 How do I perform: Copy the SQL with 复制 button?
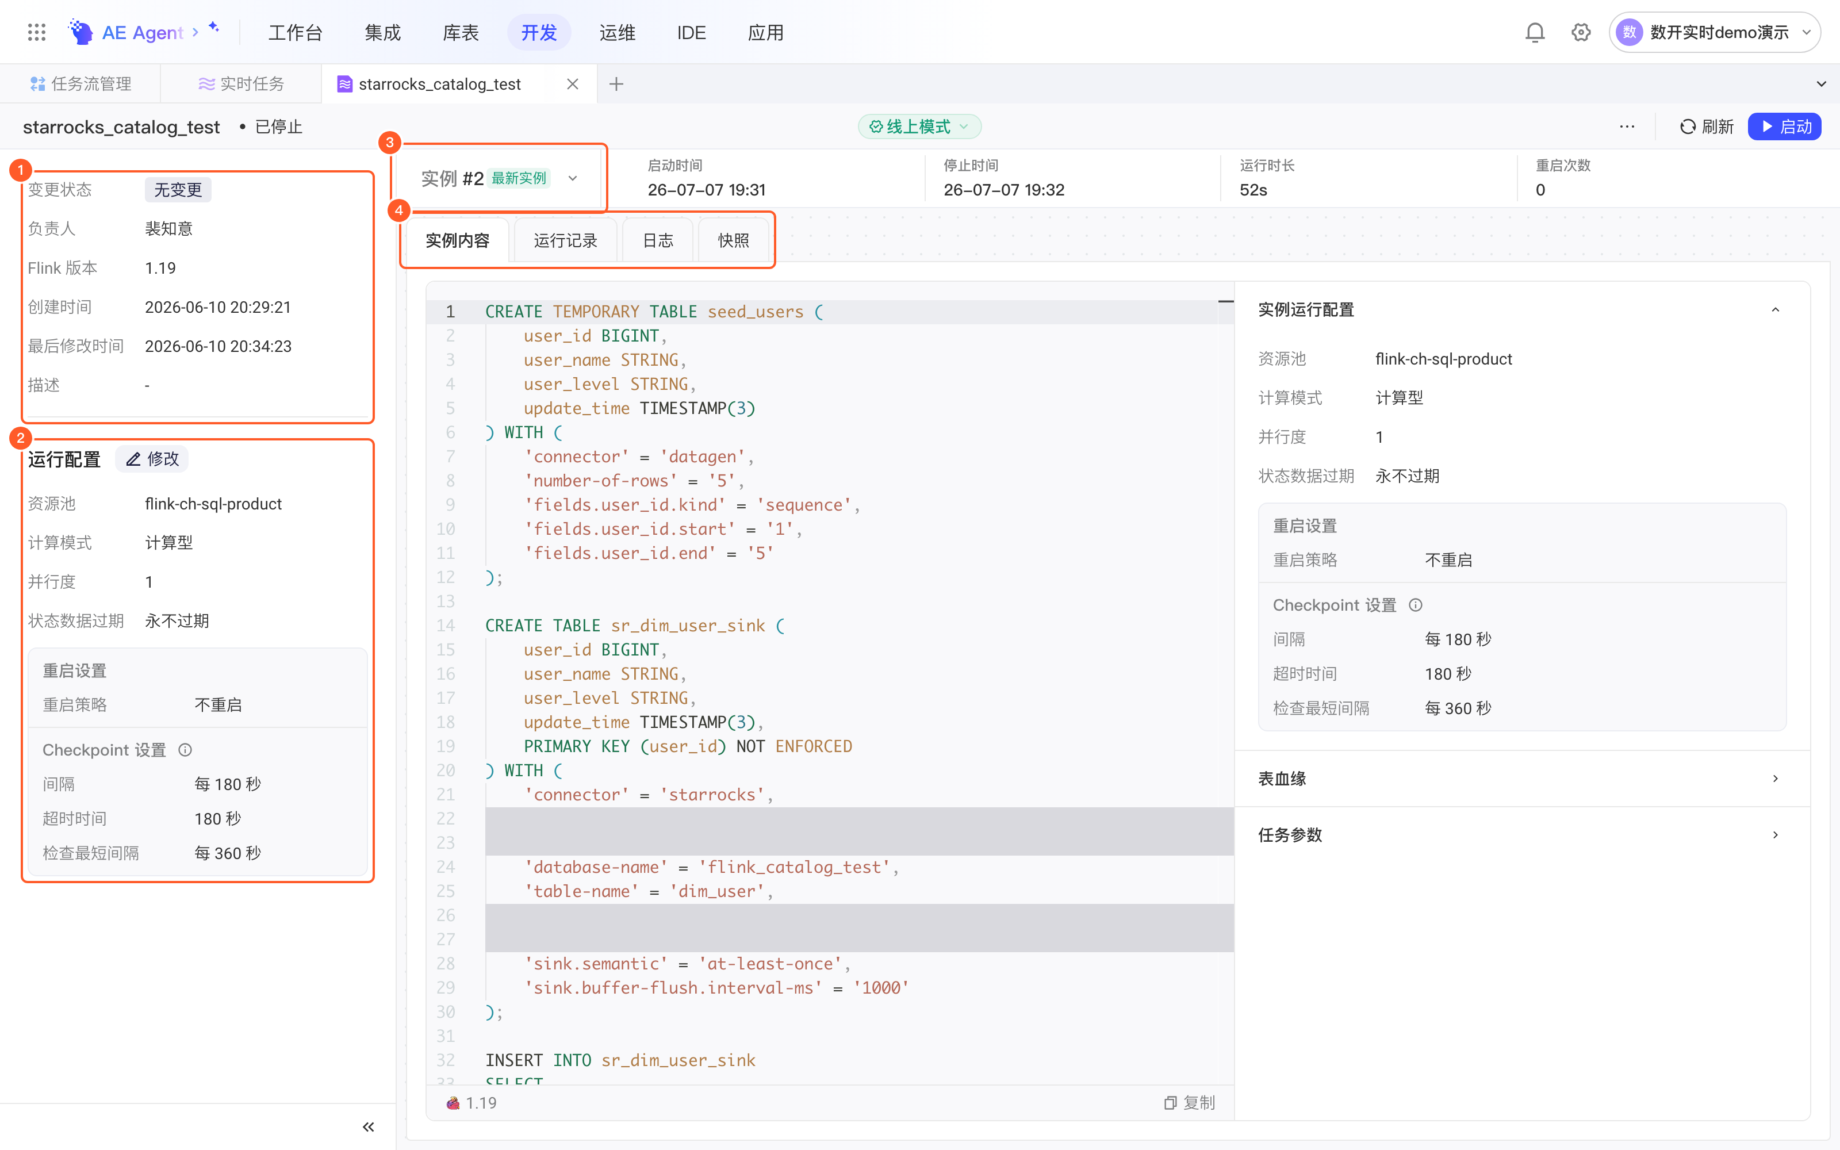click(1189, 1103)
